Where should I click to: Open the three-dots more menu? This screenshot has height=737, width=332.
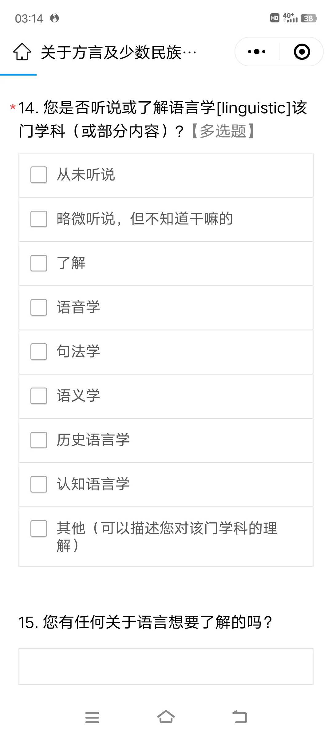click(x=257, y=52)
